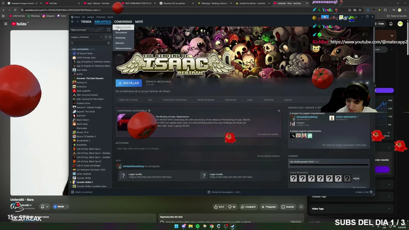The width and height of the screenshot is (409, 230).
Task: Click the library search magnifier icon
Action: pyautogui.click(x=72, y=43)
